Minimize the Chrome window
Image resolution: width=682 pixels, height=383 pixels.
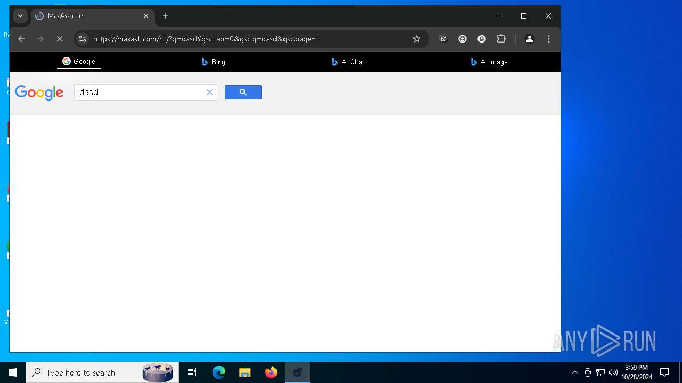click(499, 16)
